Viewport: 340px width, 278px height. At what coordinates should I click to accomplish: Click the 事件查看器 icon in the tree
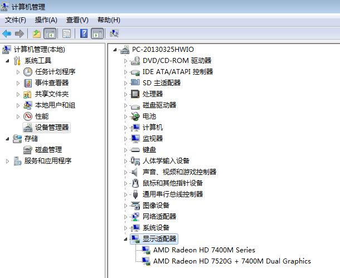point(28,82)
